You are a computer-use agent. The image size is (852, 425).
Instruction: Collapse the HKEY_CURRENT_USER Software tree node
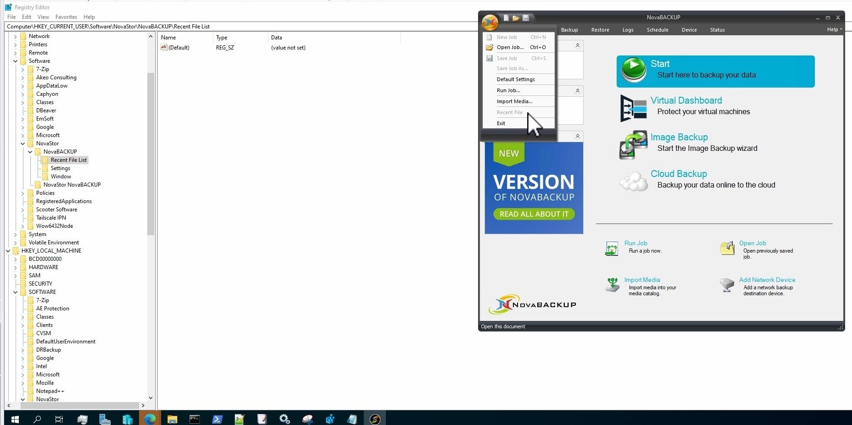click(16, 61)
